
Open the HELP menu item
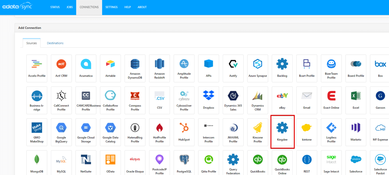[x=128, y=7]
